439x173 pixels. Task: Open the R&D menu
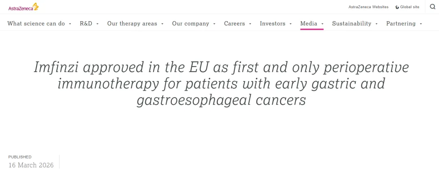[x=86, y=23]
